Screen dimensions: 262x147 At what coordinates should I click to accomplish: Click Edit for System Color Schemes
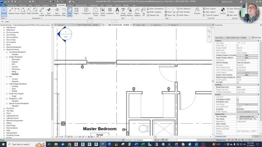(x=247, y=75)
